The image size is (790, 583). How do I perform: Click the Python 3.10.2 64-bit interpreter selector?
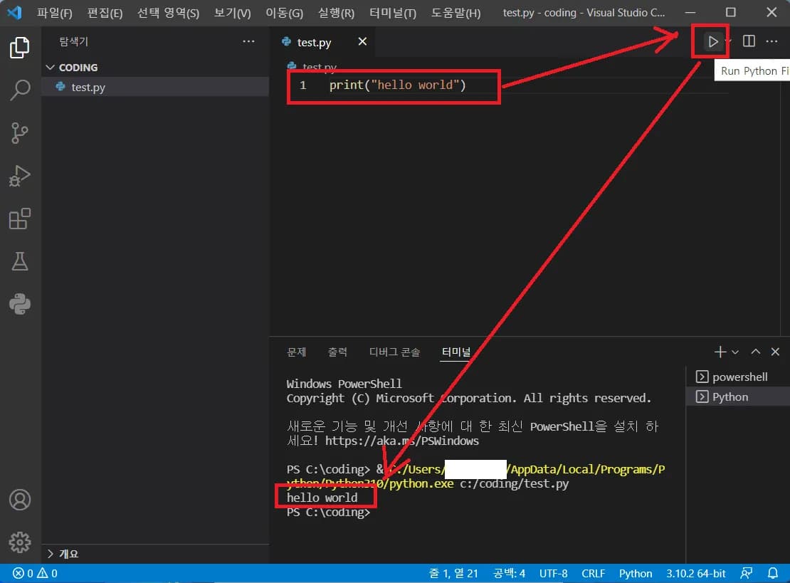pos(696,573)
